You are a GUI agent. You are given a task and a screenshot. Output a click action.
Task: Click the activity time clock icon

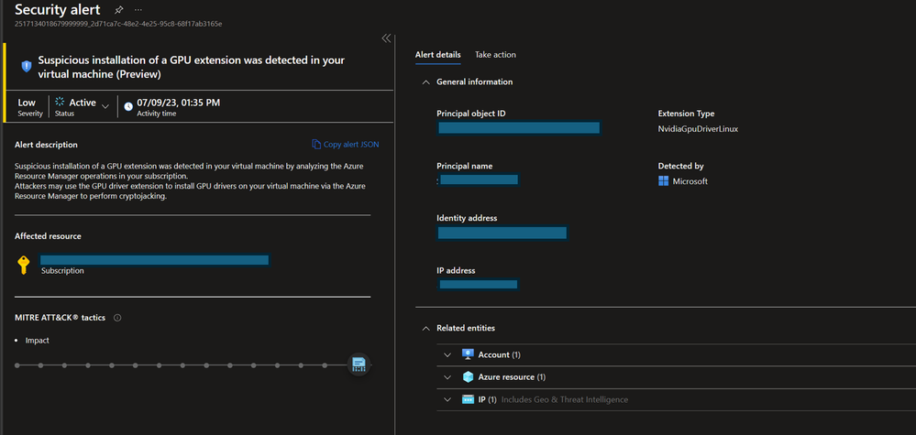click(128, 106)
